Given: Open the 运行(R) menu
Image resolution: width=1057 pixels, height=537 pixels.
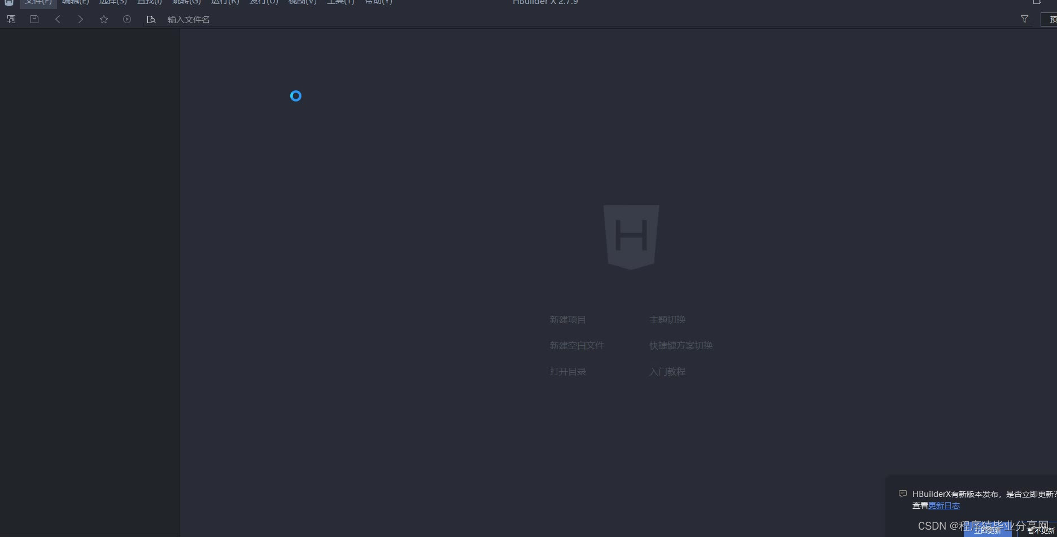Looking at the screenshot, I should (225, 2).
